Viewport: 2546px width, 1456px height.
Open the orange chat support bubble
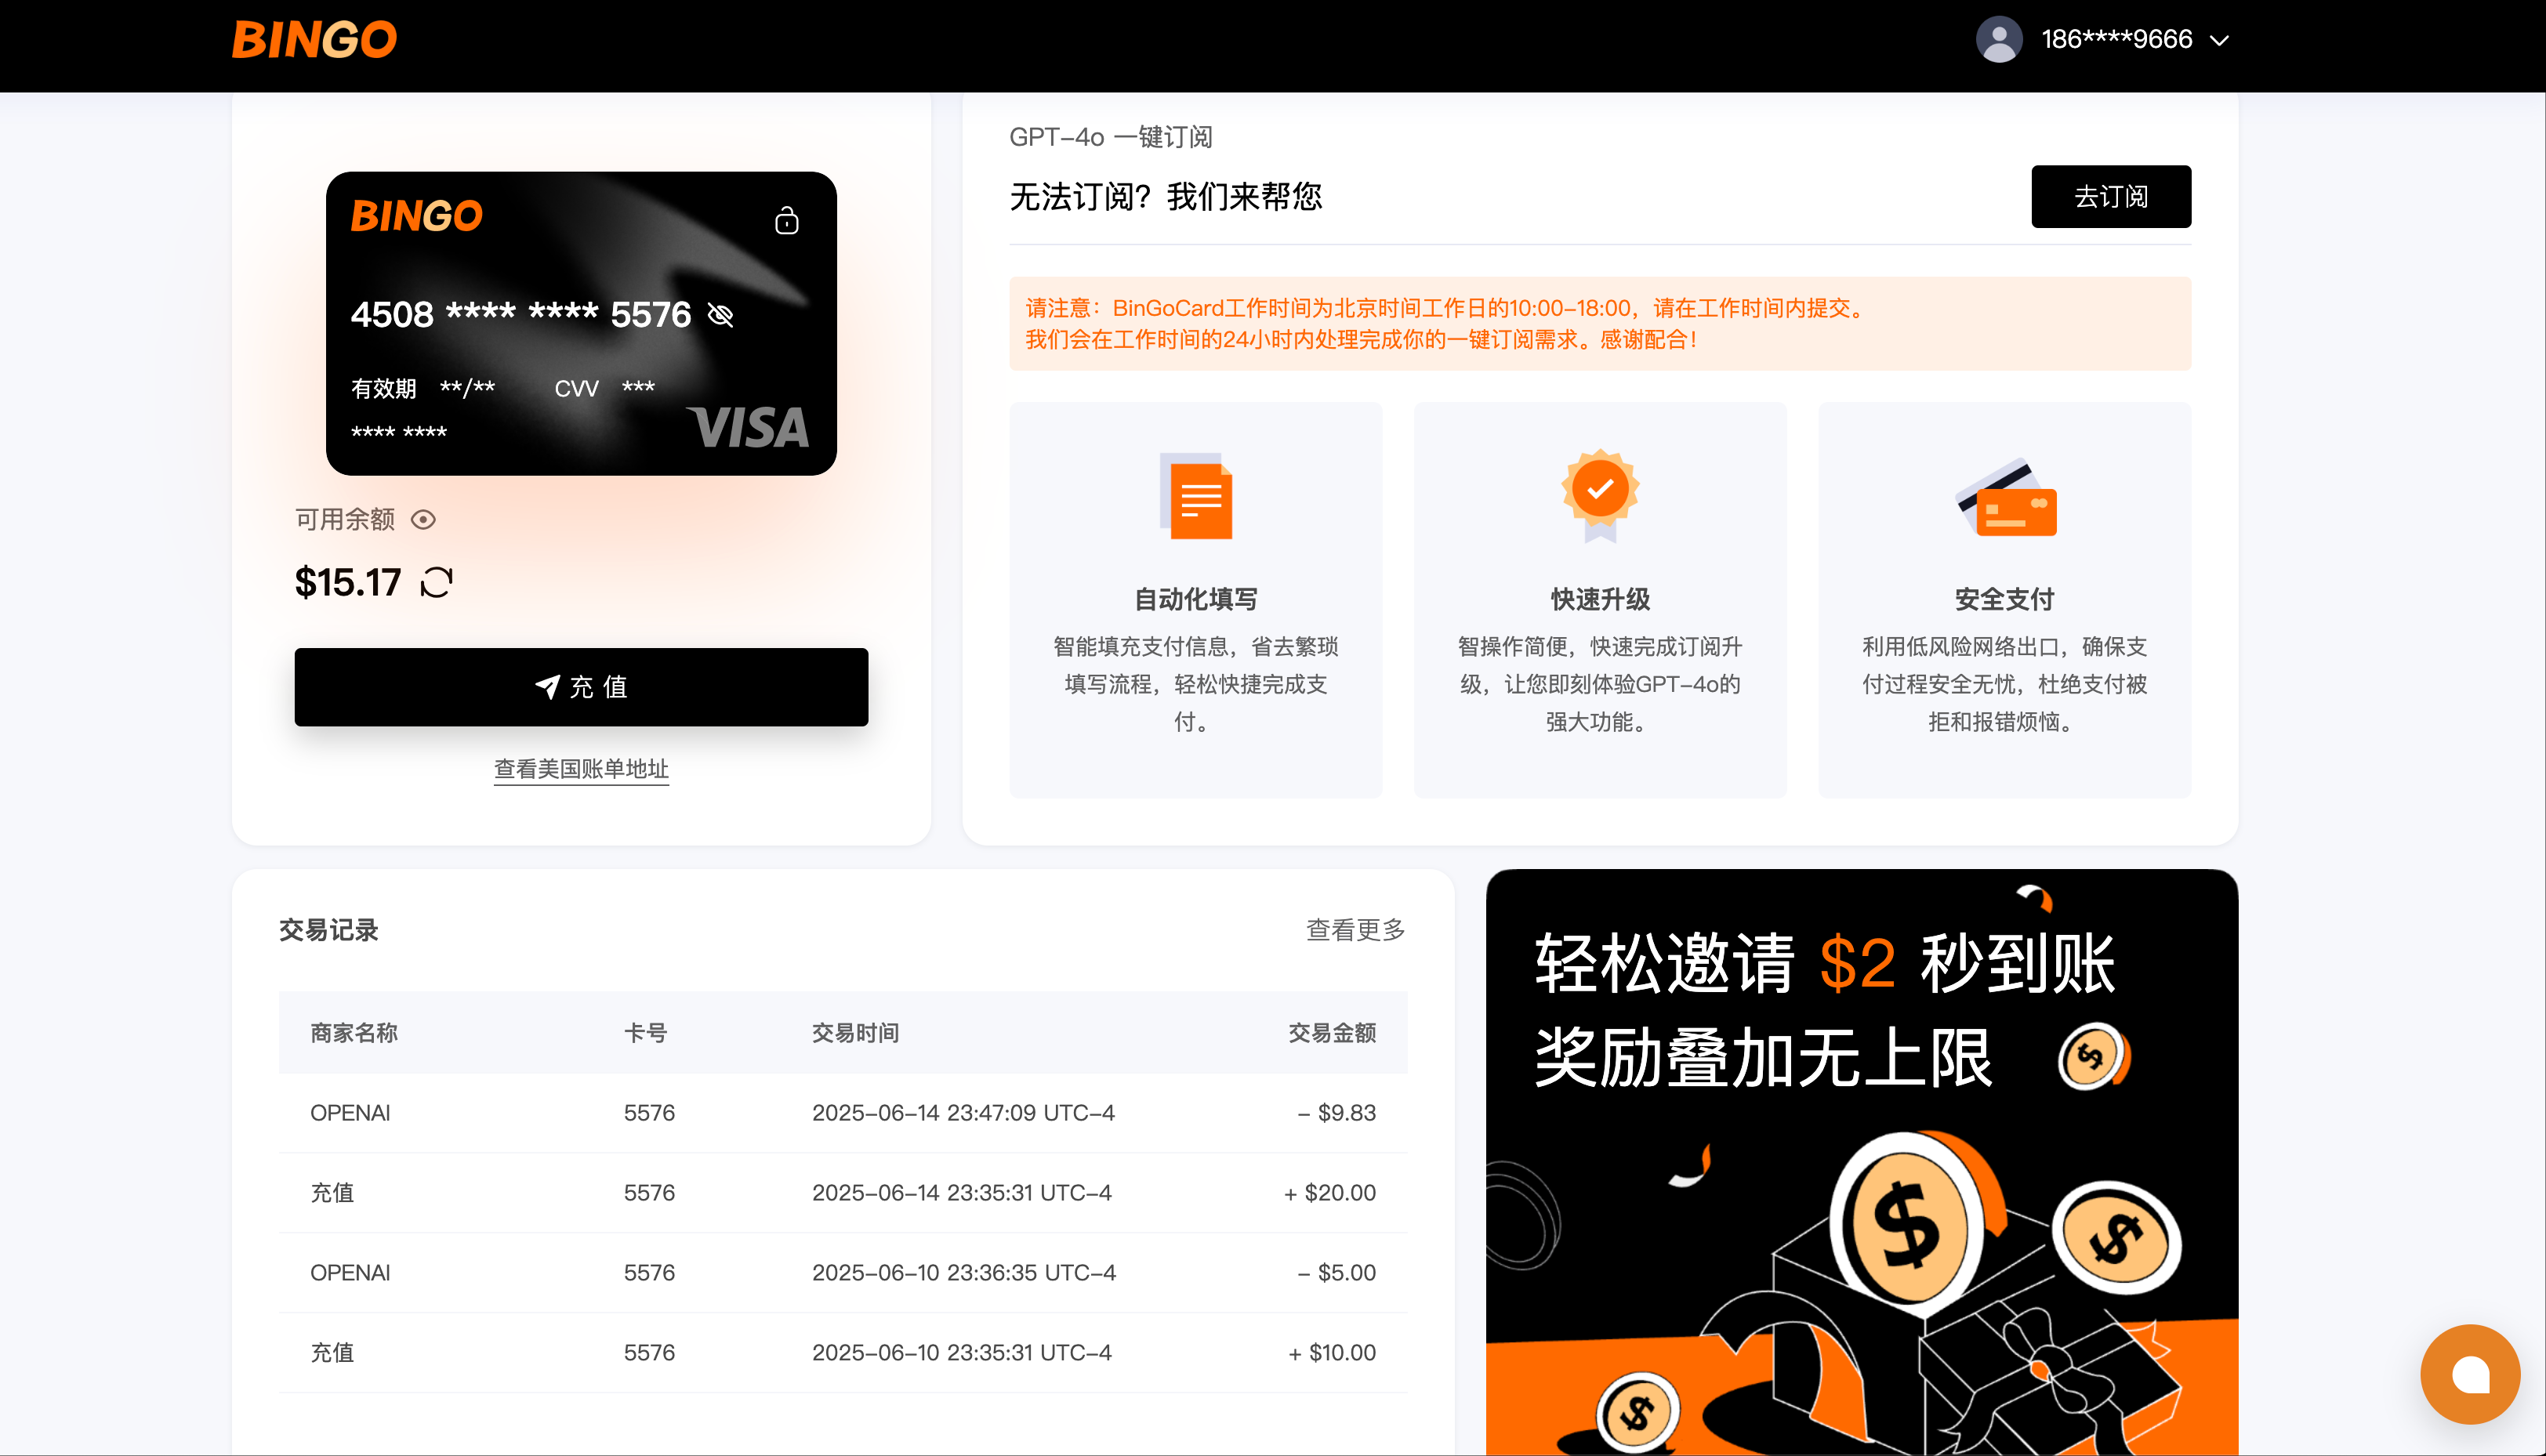2470,1374
